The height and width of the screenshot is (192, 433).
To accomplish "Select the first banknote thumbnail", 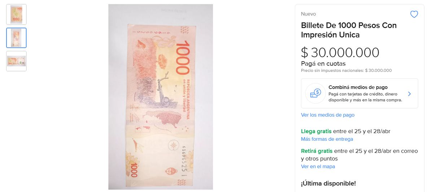I will 16,14.
